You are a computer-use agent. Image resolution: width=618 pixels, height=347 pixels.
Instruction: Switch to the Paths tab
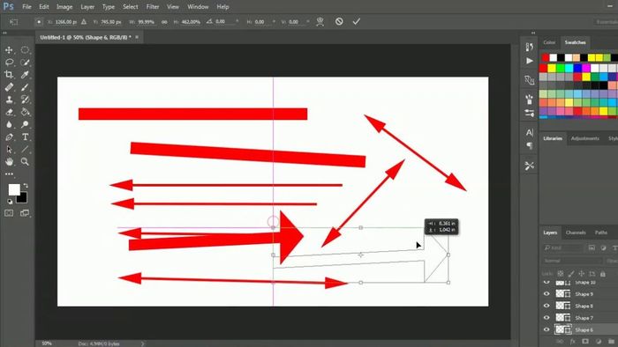601,233
